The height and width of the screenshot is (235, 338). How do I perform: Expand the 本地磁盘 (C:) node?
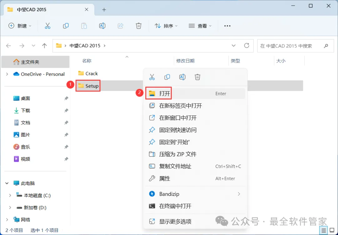coord(10,195)
